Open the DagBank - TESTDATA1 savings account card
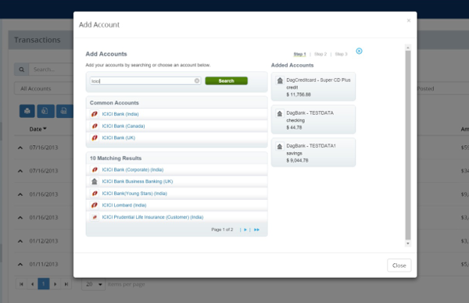The image size is (469, 303). (313, 152)
